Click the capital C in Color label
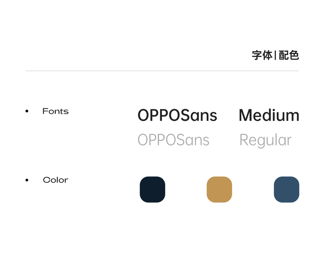The image size is (324, 261). pos(46,180)
